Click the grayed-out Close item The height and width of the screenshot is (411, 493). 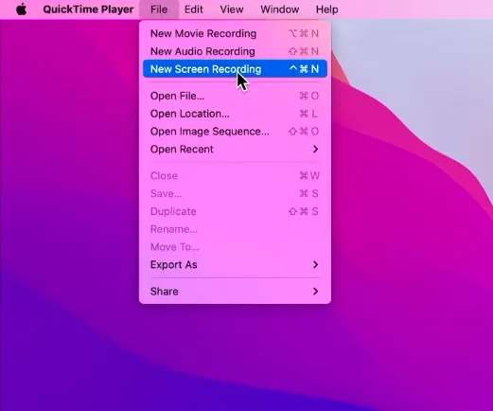pyautogui.click(x=235, y=175)
